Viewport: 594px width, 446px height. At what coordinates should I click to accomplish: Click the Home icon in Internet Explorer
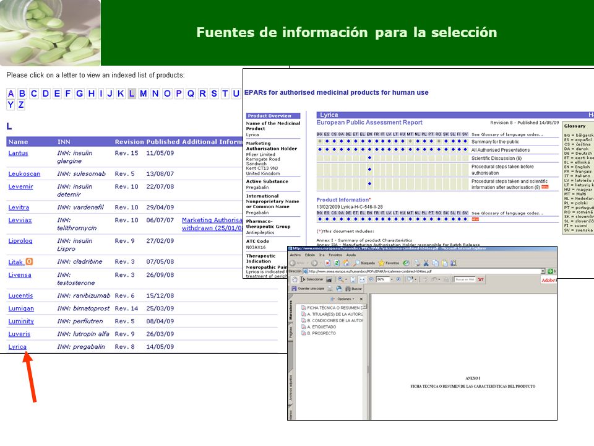click(346, 263)
